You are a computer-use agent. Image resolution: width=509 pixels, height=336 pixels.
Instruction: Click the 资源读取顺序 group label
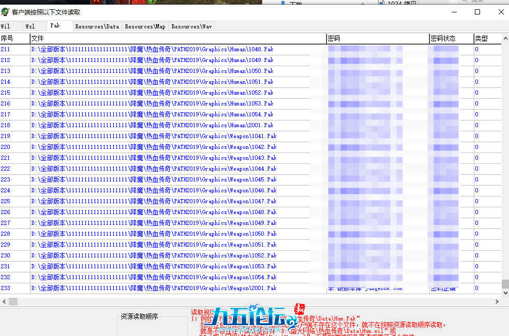(139, 316)
